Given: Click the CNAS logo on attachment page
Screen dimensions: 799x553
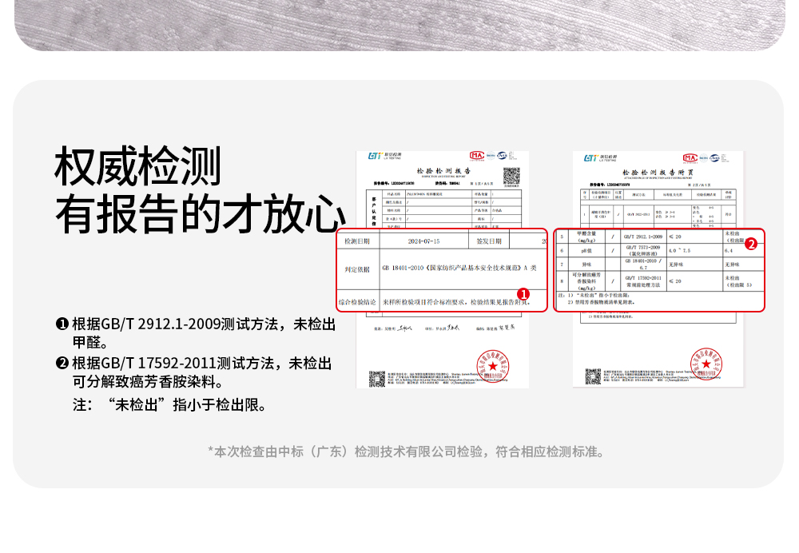Looking at the screenshot, I should 714,157.
